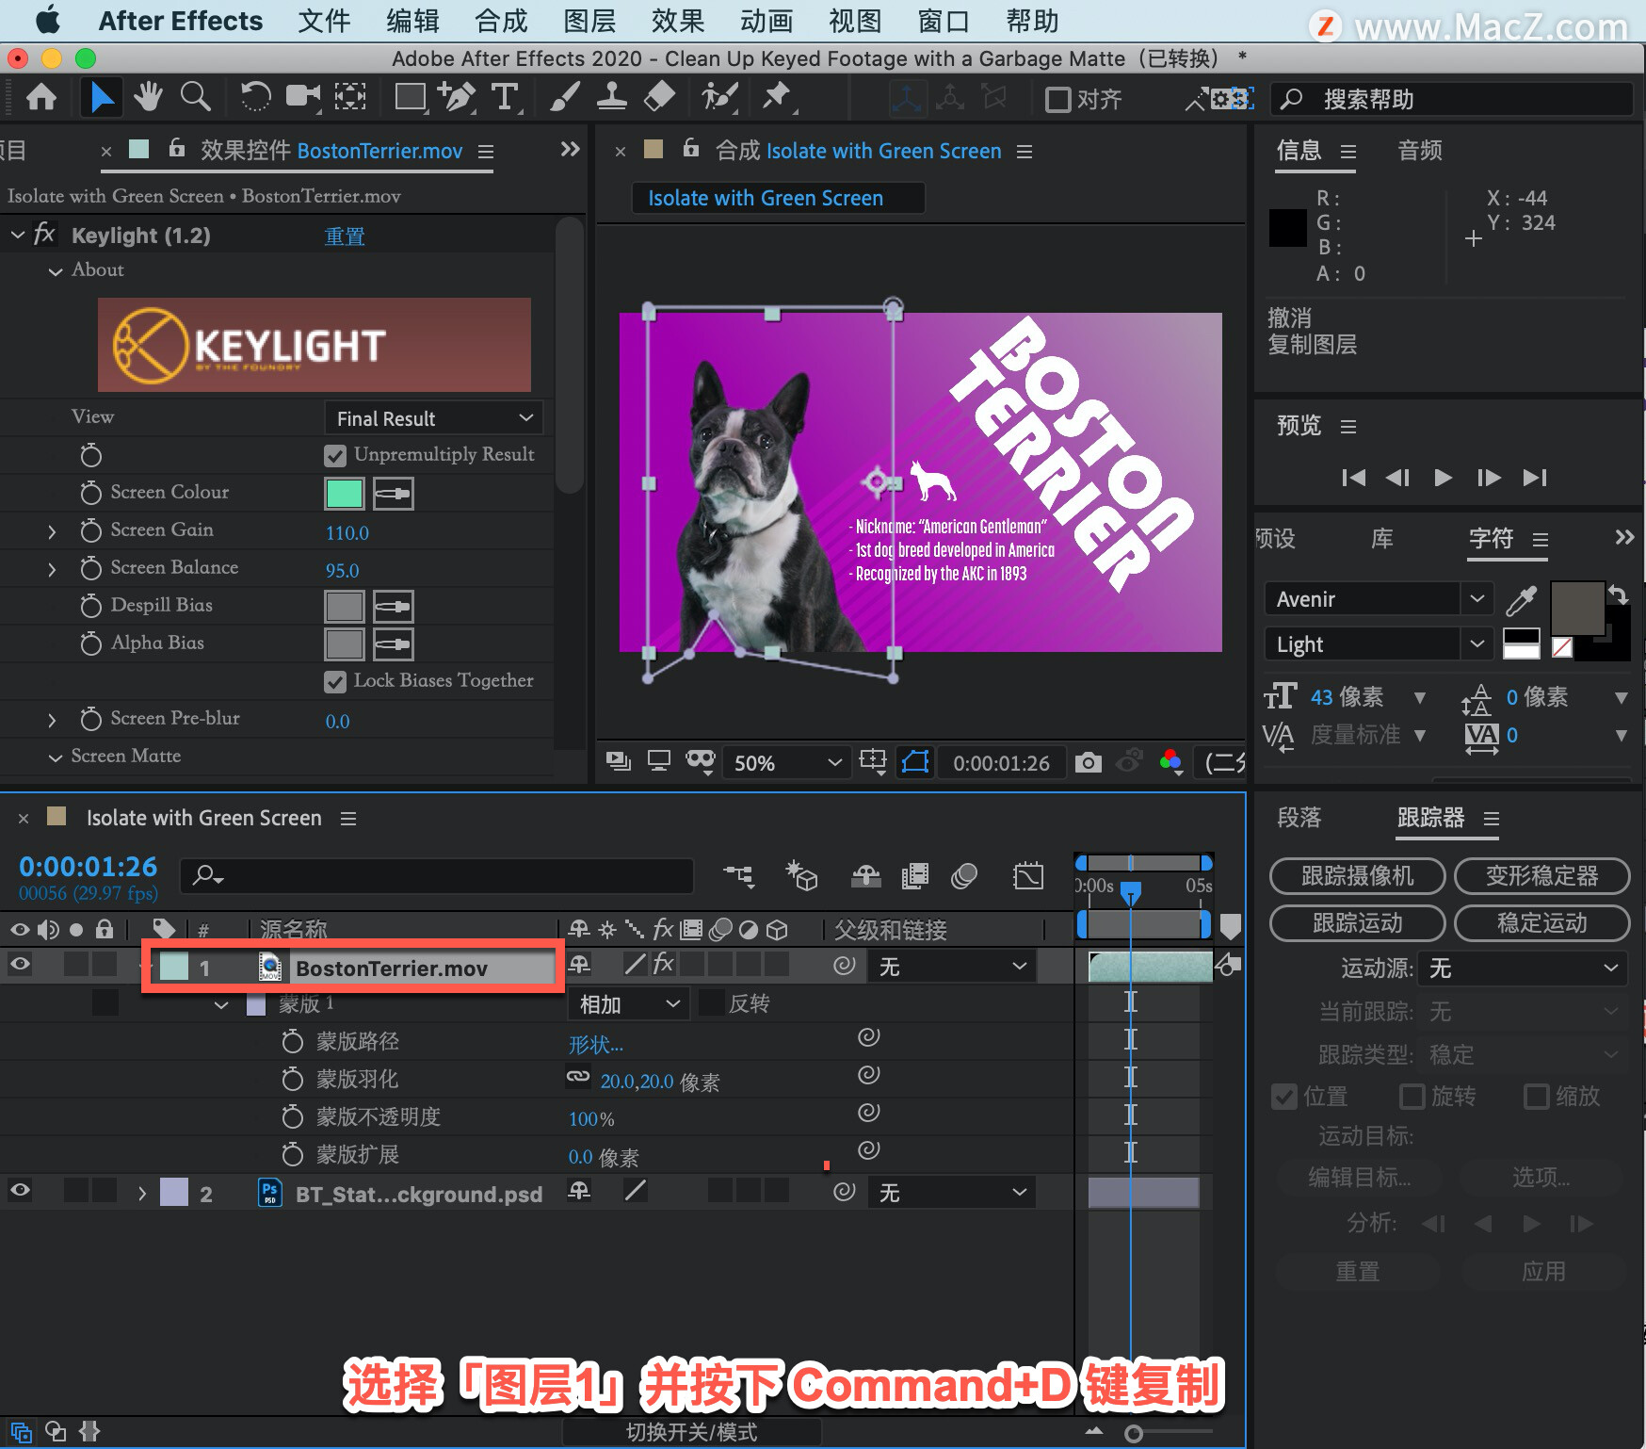
Task: Switch to the 音频 tab
Action: (1420, 151)
